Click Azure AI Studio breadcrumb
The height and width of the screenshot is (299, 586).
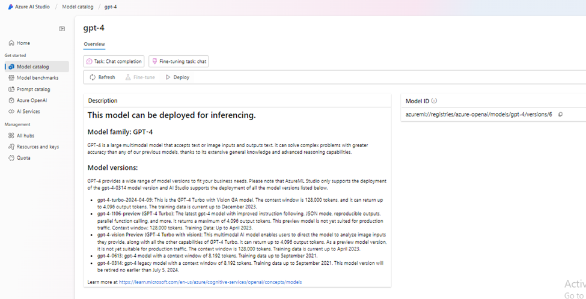pyautogui.click(x=32, y=7)
